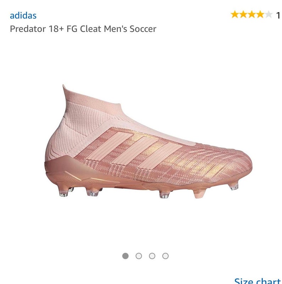Click the second gold rating star
Screen dimensions: 282x284
coord(243,15)
